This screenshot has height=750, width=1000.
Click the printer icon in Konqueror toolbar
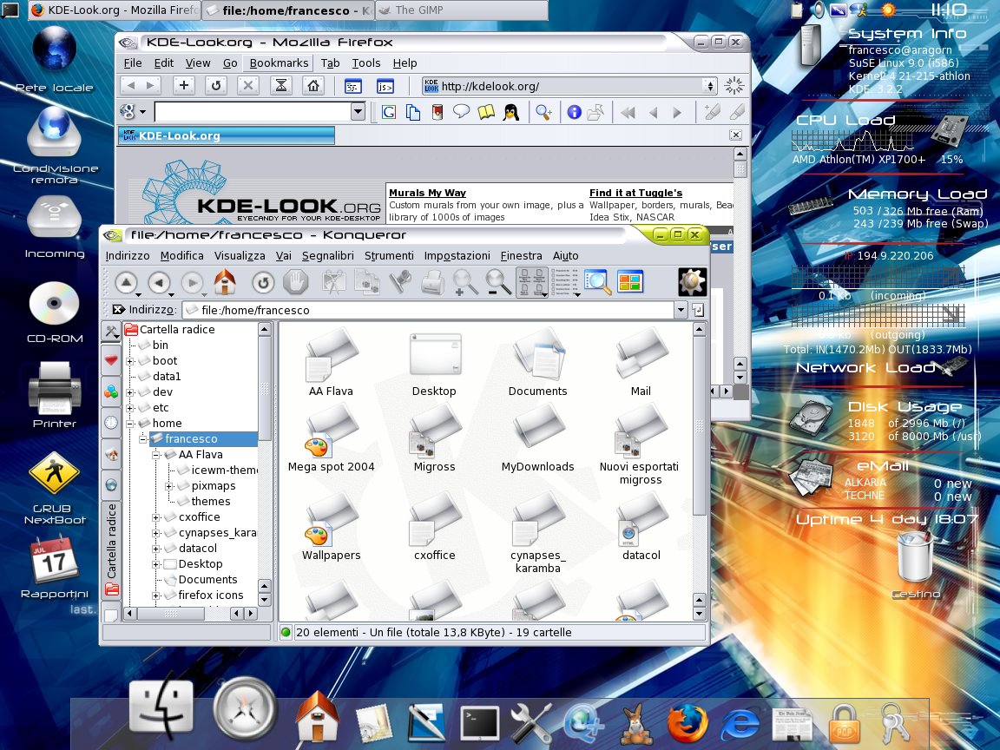click(433, 282)
